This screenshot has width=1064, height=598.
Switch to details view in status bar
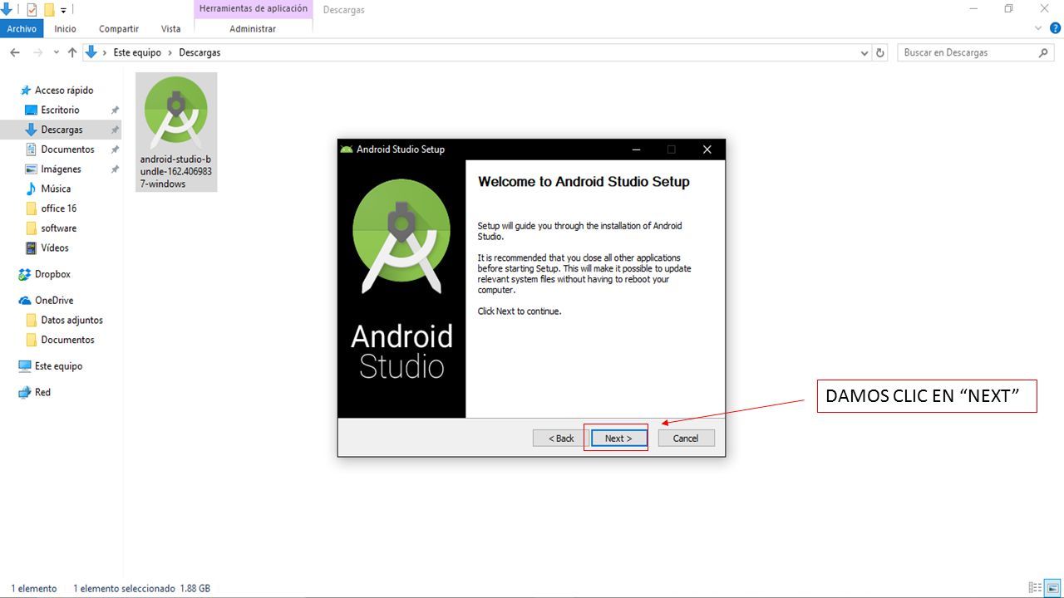1035,588
